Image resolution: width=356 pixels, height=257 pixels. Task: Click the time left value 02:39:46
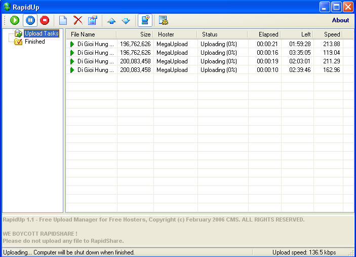tap(300, 70)
